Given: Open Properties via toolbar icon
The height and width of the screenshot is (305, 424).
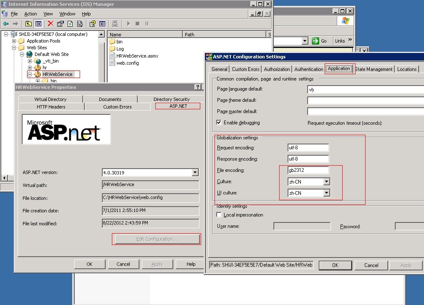Looking at the screenshot, I should tap(60, 24).
